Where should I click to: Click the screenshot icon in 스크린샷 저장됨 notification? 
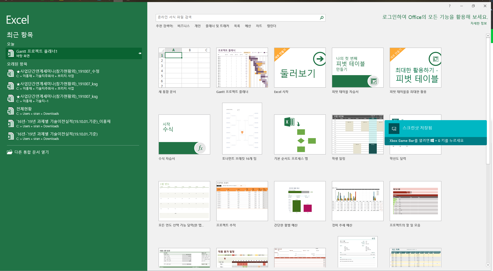(x=394, y=129)
